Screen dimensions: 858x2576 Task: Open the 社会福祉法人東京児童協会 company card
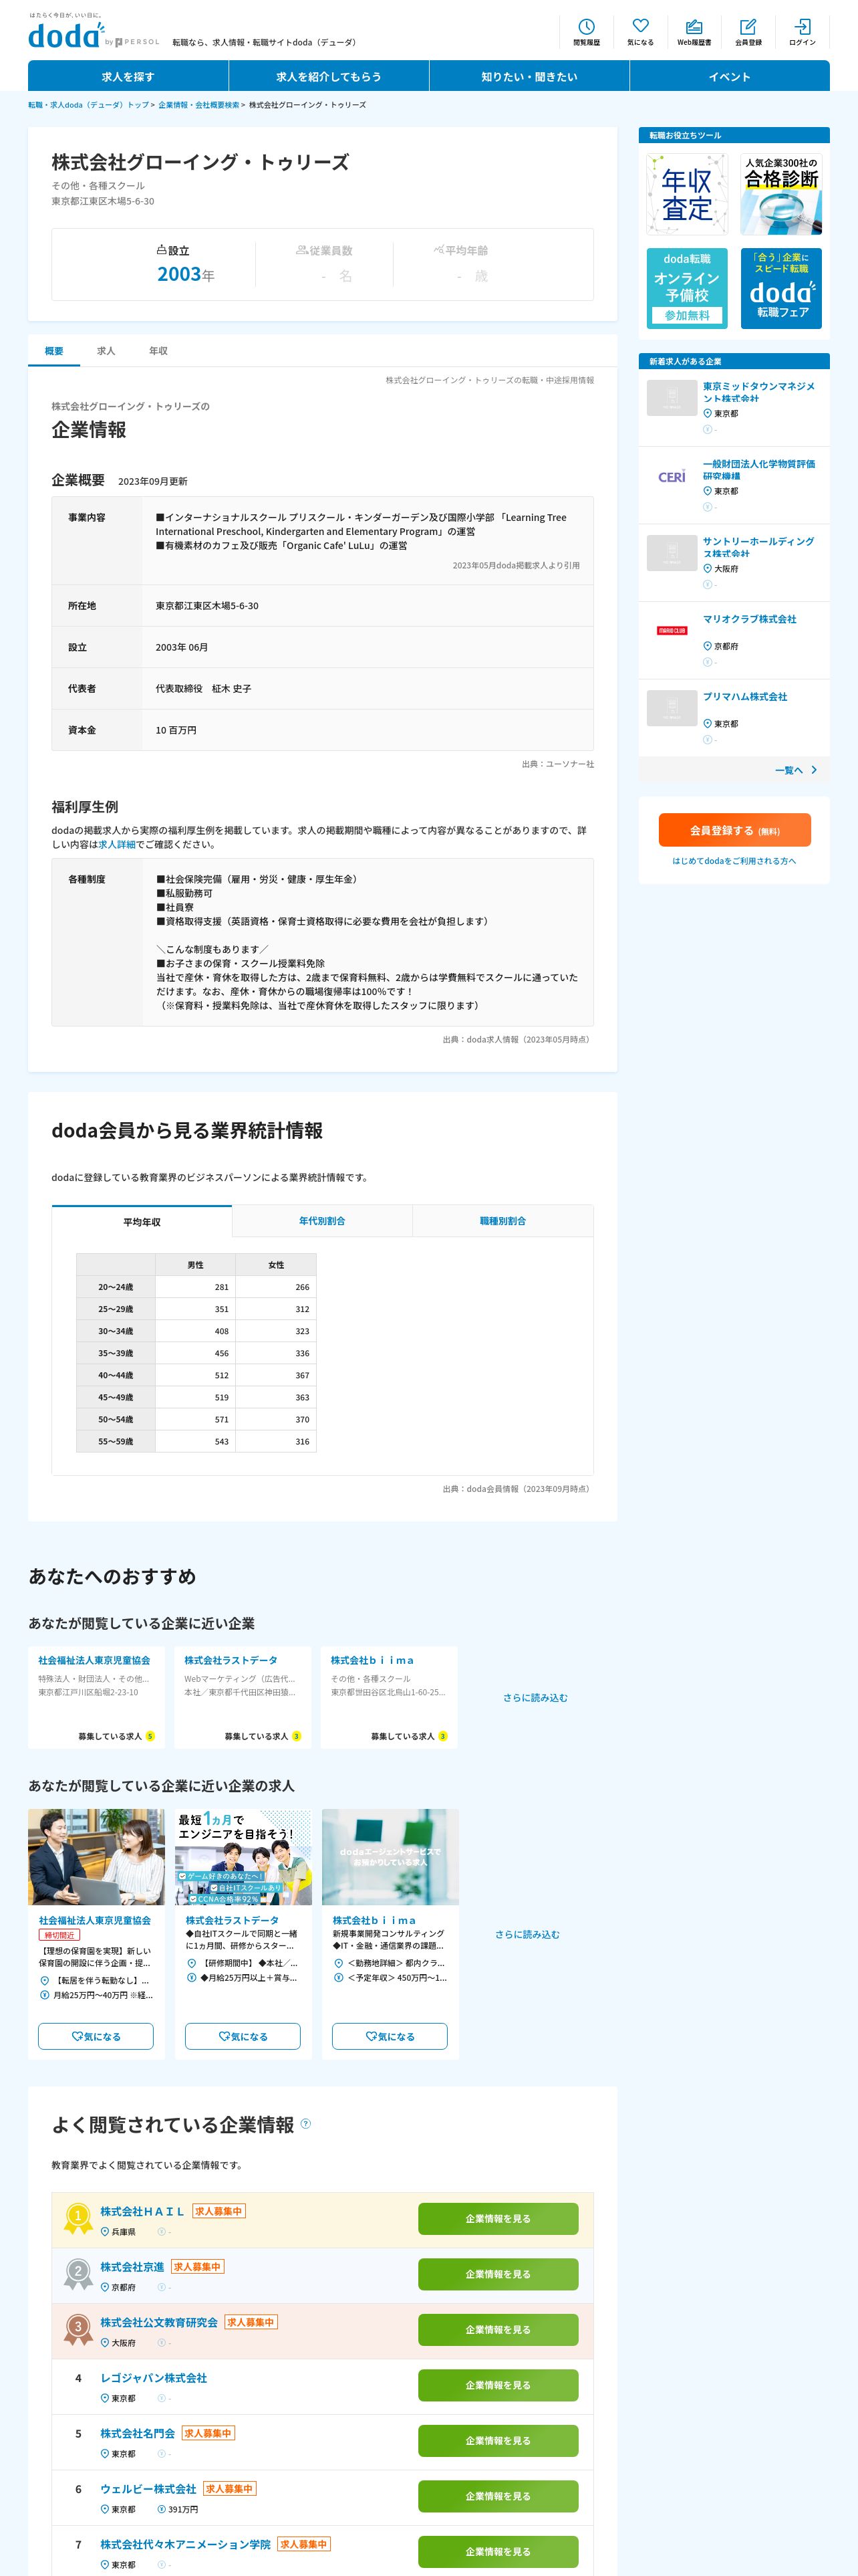[x=96, y=1697]
